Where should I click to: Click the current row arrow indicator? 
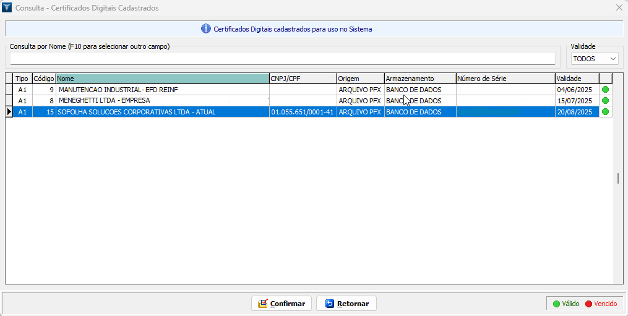tap(9, 112)
